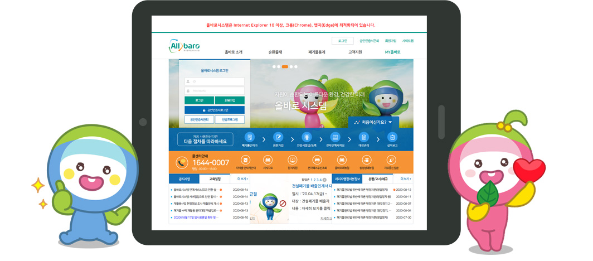The width and height of the screenshot is (593, 261).
Task: Open notice 재활용산업 현장정보 조사 제출양식 게시
Action: click(x=196, y=204)
